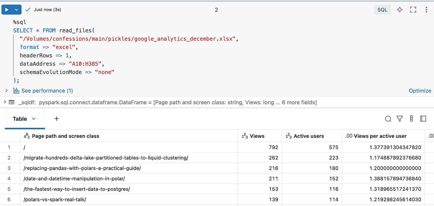This screenshot has height=206, width=434.
Task: Click the value 1.377391304347820
Action: [395, 147]
